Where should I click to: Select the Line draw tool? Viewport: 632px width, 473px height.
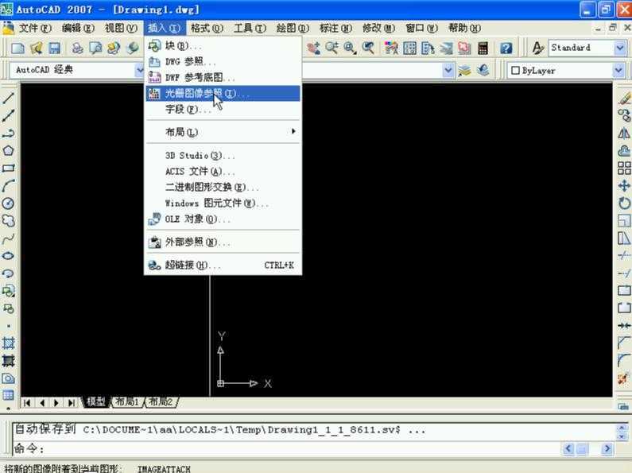(9, 98)
